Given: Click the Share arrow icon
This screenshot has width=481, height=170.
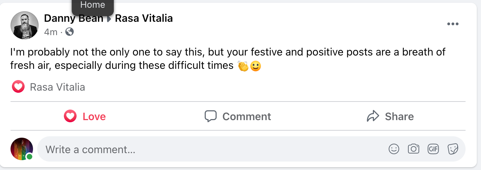Looking at the screenshot, I should click(x=373, y=116).
